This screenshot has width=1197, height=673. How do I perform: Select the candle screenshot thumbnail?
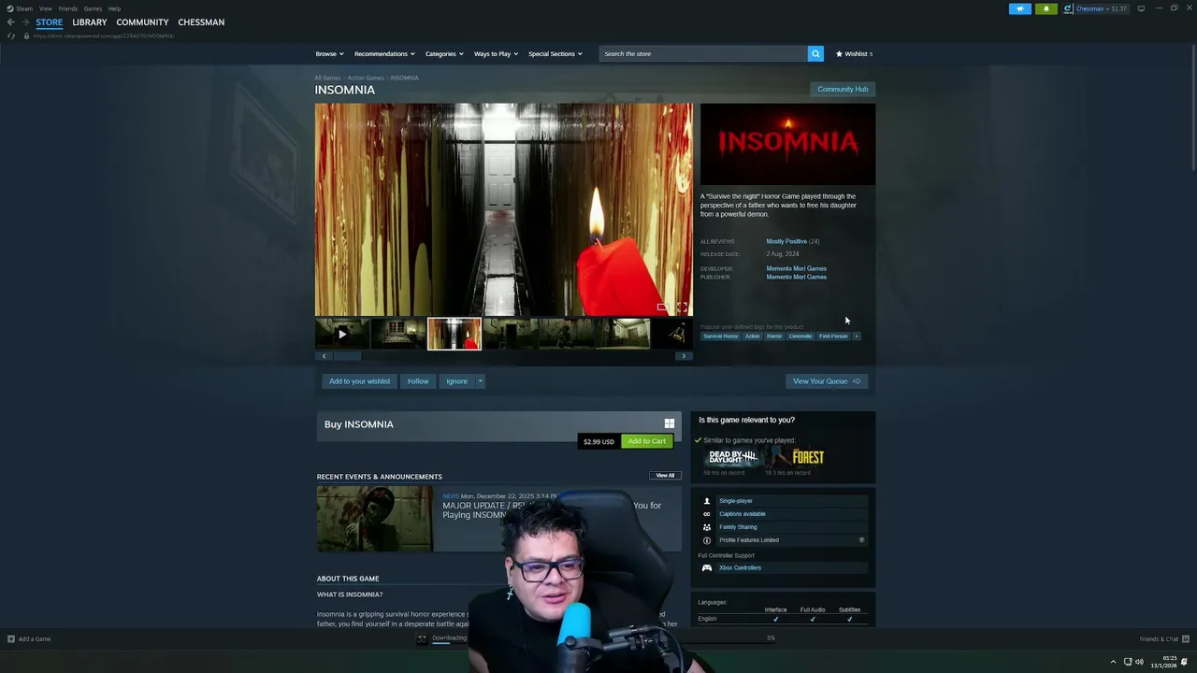454,334
